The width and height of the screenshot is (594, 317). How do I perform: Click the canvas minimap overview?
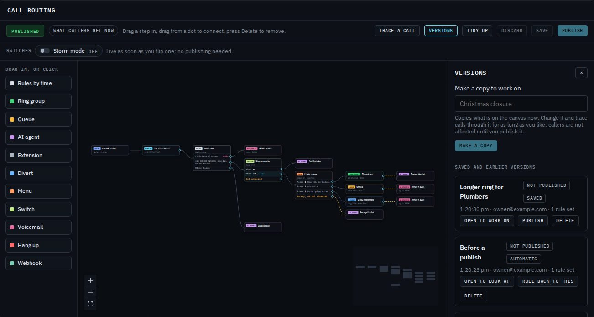point(395,275)
